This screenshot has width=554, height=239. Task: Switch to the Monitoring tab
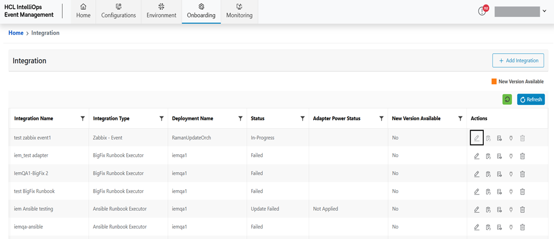coord(239,11)
